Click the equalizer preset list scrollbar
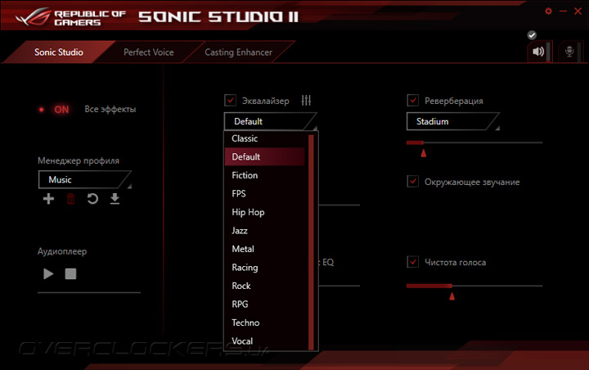Viewport: 589px width, 370px height. (311, 241)
